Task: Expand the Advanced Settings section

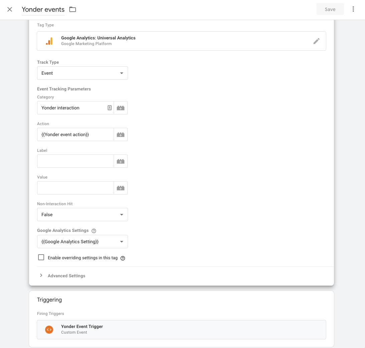Action: coord(62,276)
